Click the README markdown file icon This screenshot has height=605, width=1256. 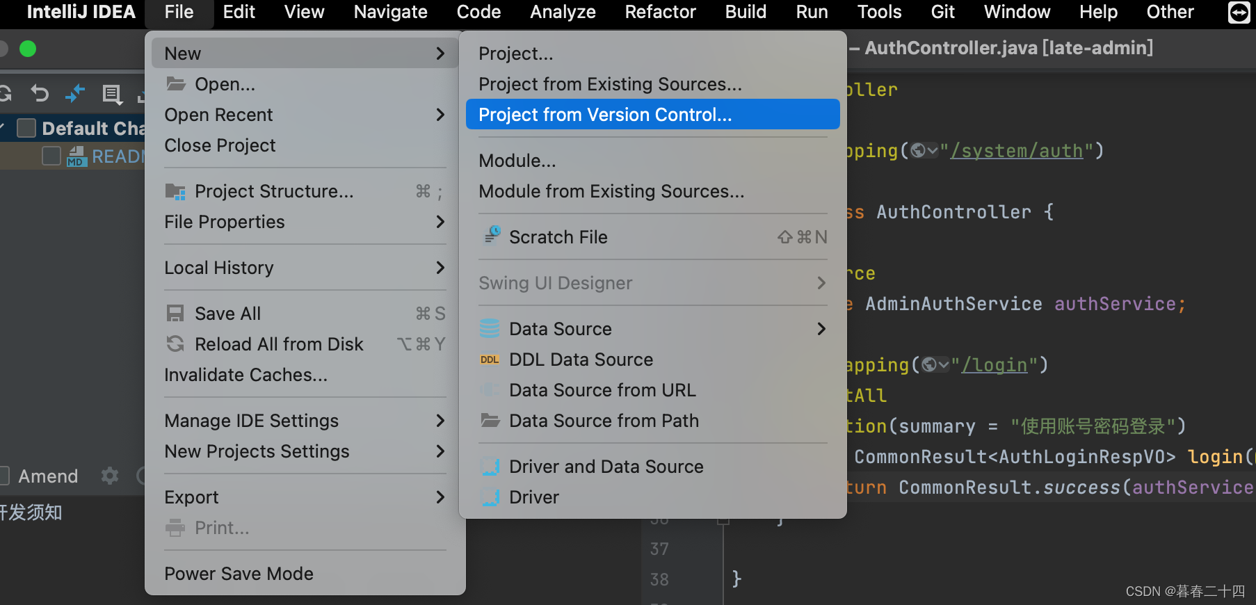coord(76,156)
